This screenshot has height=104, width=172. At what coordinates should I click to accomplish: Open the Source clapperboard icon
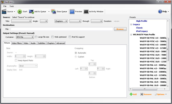coord(4,11)
